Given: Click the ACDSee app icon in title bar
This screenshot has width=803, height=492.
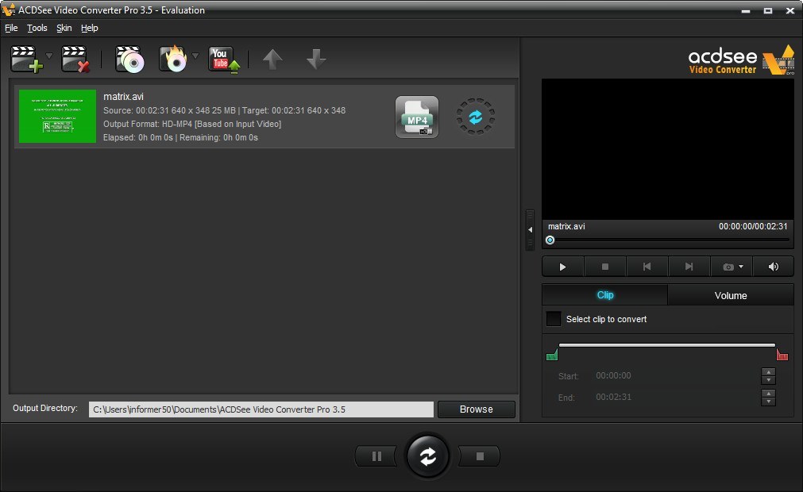Looking at the screenshot, I should 8,10.
